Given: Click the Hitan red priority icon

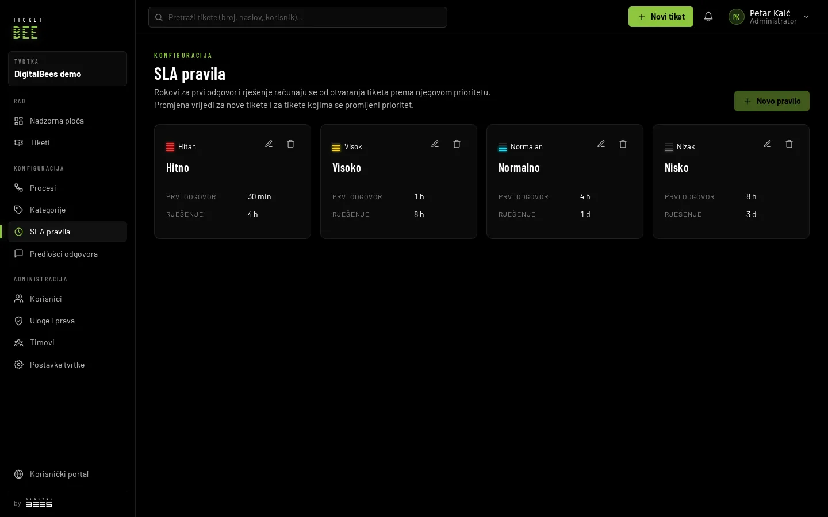Looking at the screenshot, I should click(170, 147).
